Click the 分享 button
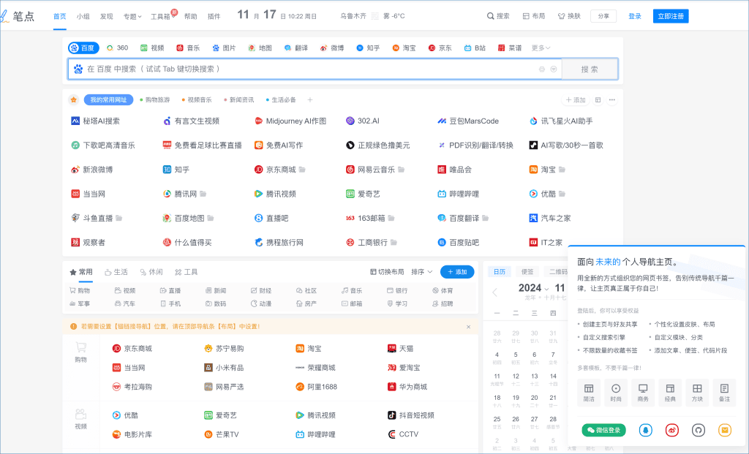The width and height of the screenshot is (749, 454). click(603, 16)
